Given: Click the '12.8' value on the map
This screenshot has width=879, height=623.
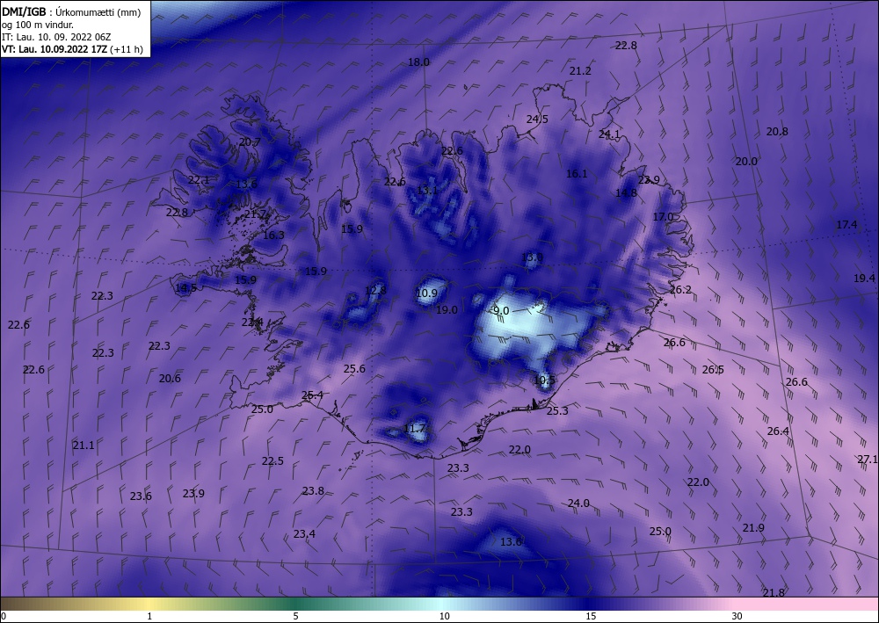Looking at the screenshot, I should [375, 291].
